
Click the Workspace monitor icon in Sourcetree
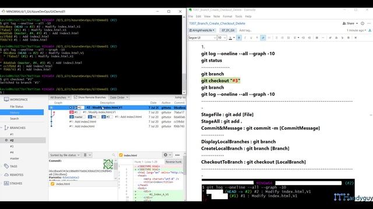(x=6, y=99)
